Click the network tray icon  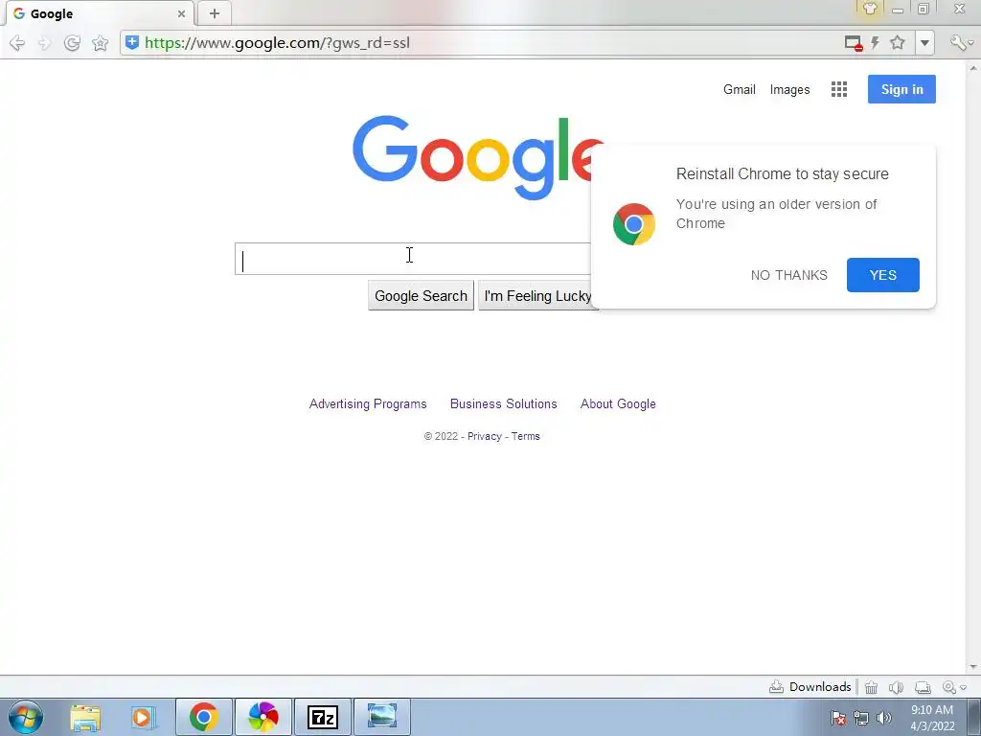pos(861,718)
